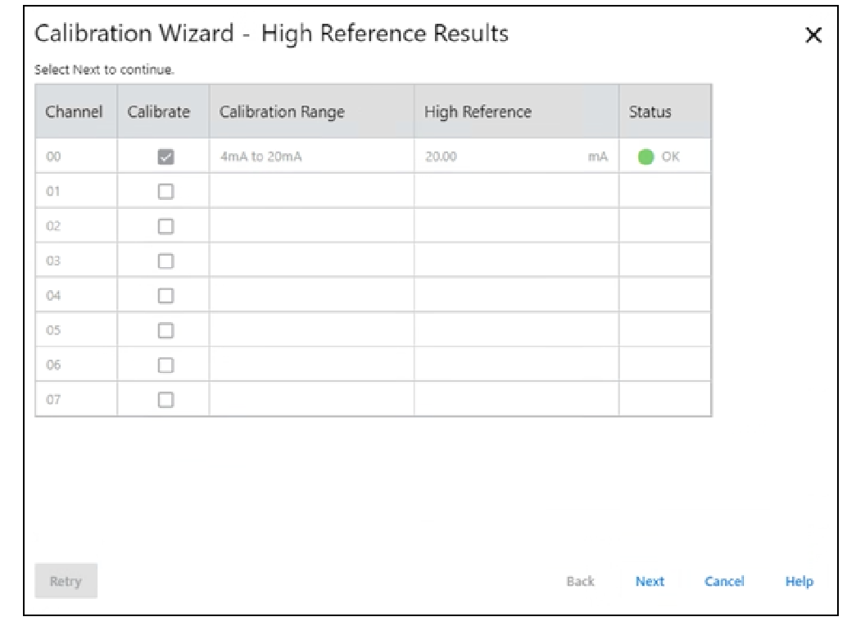Tick the Calibrate checkbox for channel 02
The height and width of the screenshot is (626, 865).
(165, 226)
